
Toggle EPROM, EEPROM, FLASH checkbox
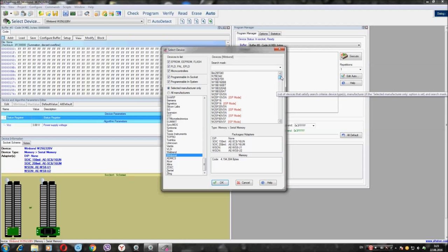pos(168,62)
